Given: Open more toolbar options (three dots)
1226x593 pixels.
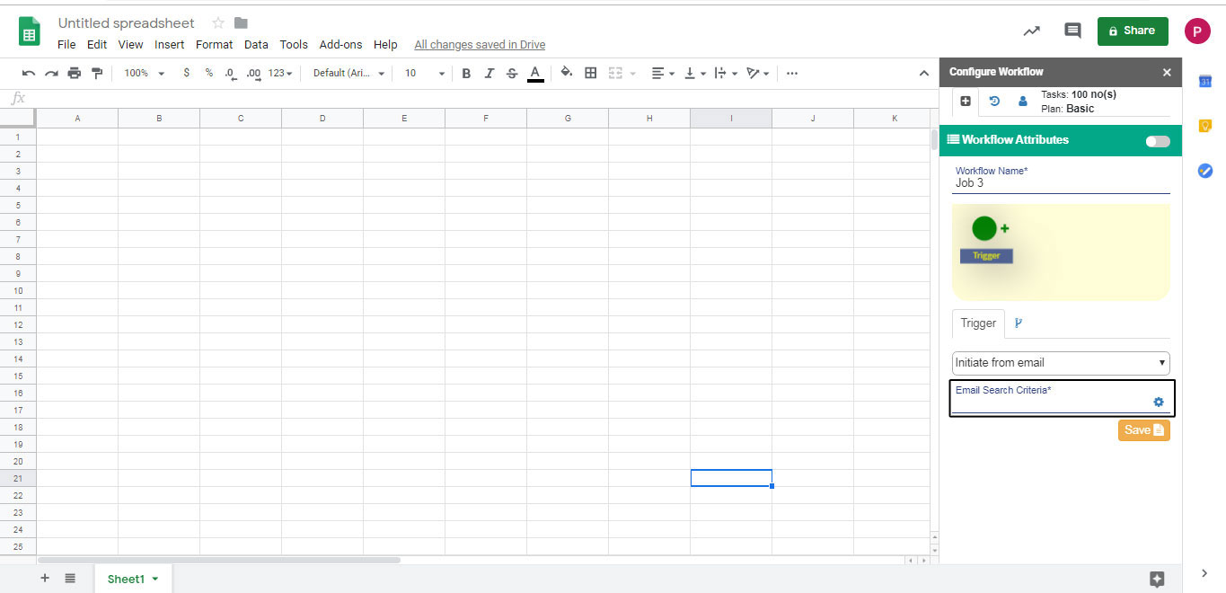Looking at the screenshot, I should point(791,73).
